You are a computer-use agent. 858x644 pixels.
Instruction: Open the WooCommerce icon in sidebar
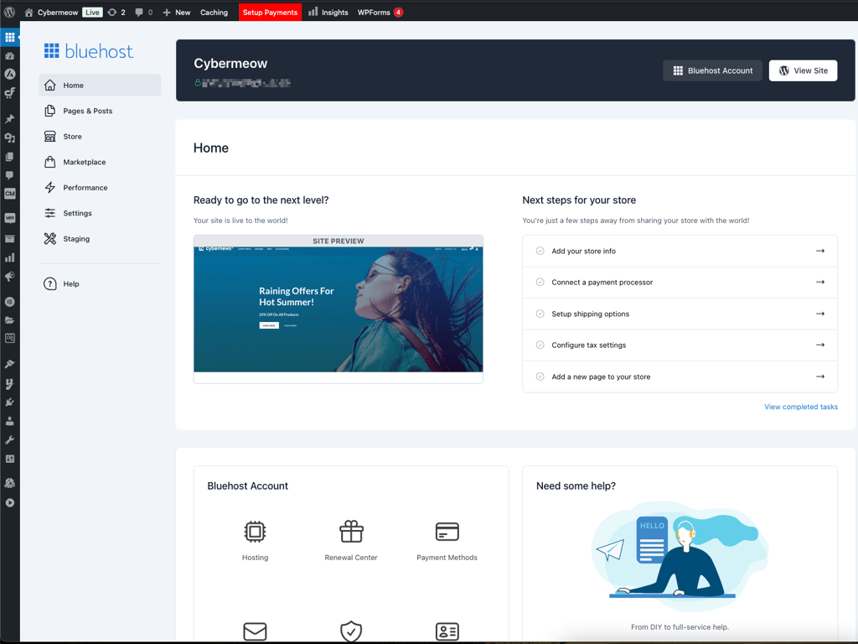(10, 218)
